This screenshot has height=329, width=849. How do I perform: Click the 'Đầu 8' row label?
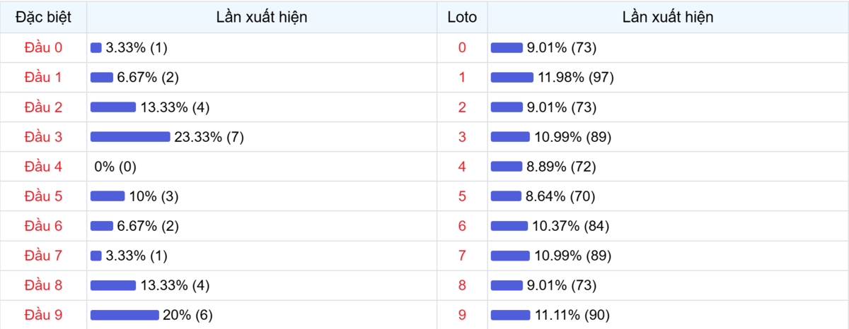(x=43, y=285)
